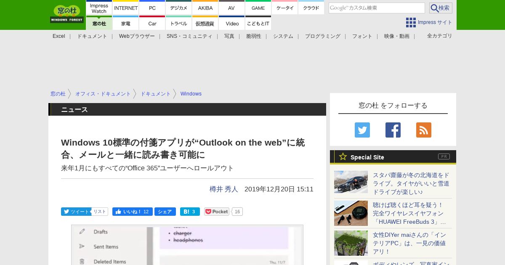Viewport: 505px width, 265px height.
Task: Open the GAME site tab
Action: 258,8
